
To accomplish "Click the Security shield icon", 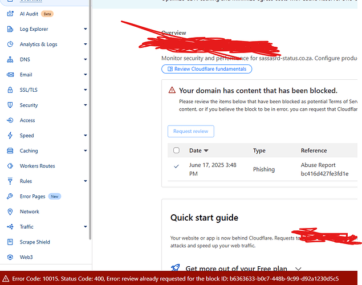I will 10,105.
